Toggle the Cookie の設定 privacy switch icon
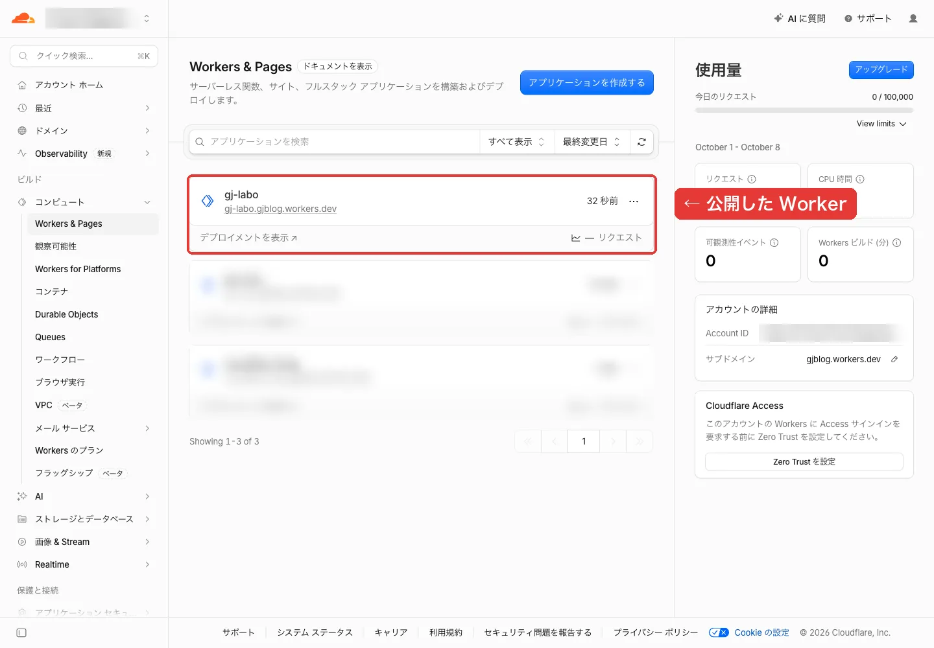934x648 pixels. (719, 632)
